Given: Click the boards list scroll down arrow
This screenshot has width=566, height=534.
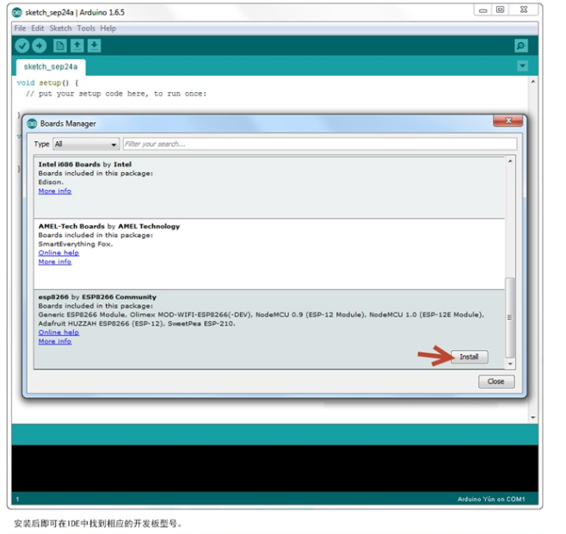Looking at the screenshot, I should 510,364.
